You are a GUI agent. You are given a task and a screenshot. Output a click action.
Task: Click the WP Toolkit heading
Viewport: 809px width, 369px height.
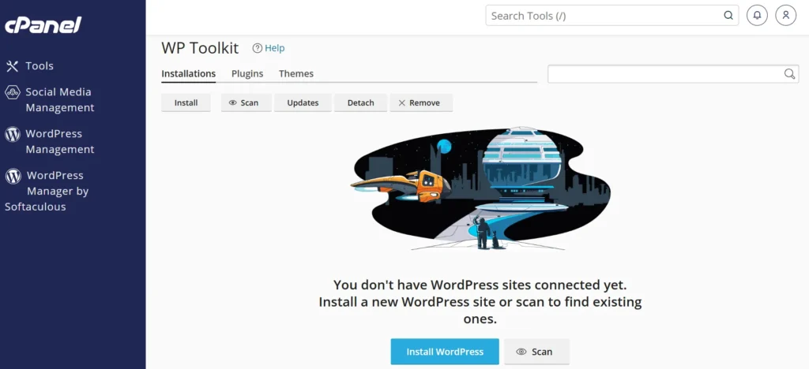(200, 48)
